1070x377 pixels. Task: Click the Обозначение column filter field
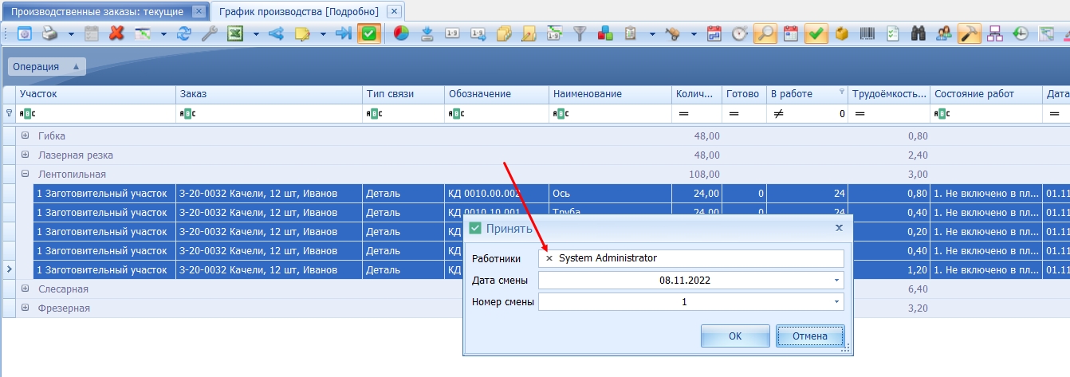(496, 114)
